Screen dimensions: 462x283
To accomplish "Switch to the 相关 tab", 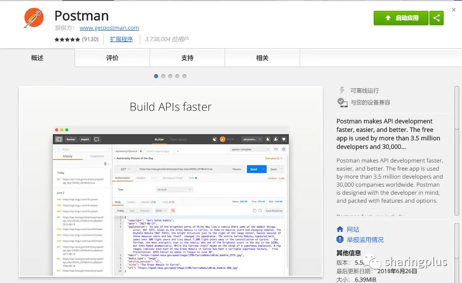I will click(x=262, y=58).
